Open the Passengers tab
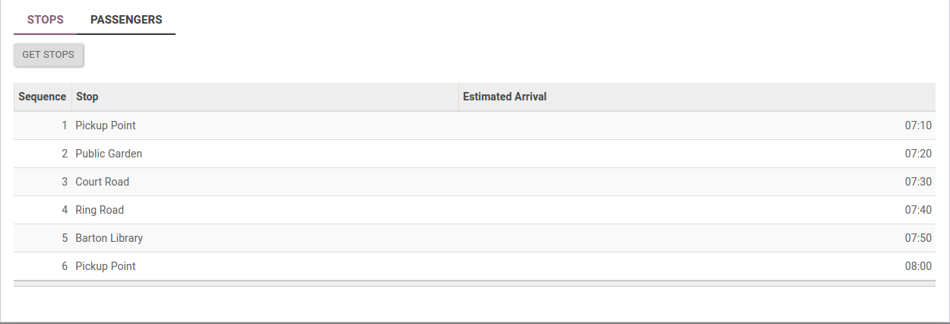The width and height of the screenshot is (950, 324). pyautogui.click(x=126, y=20)
